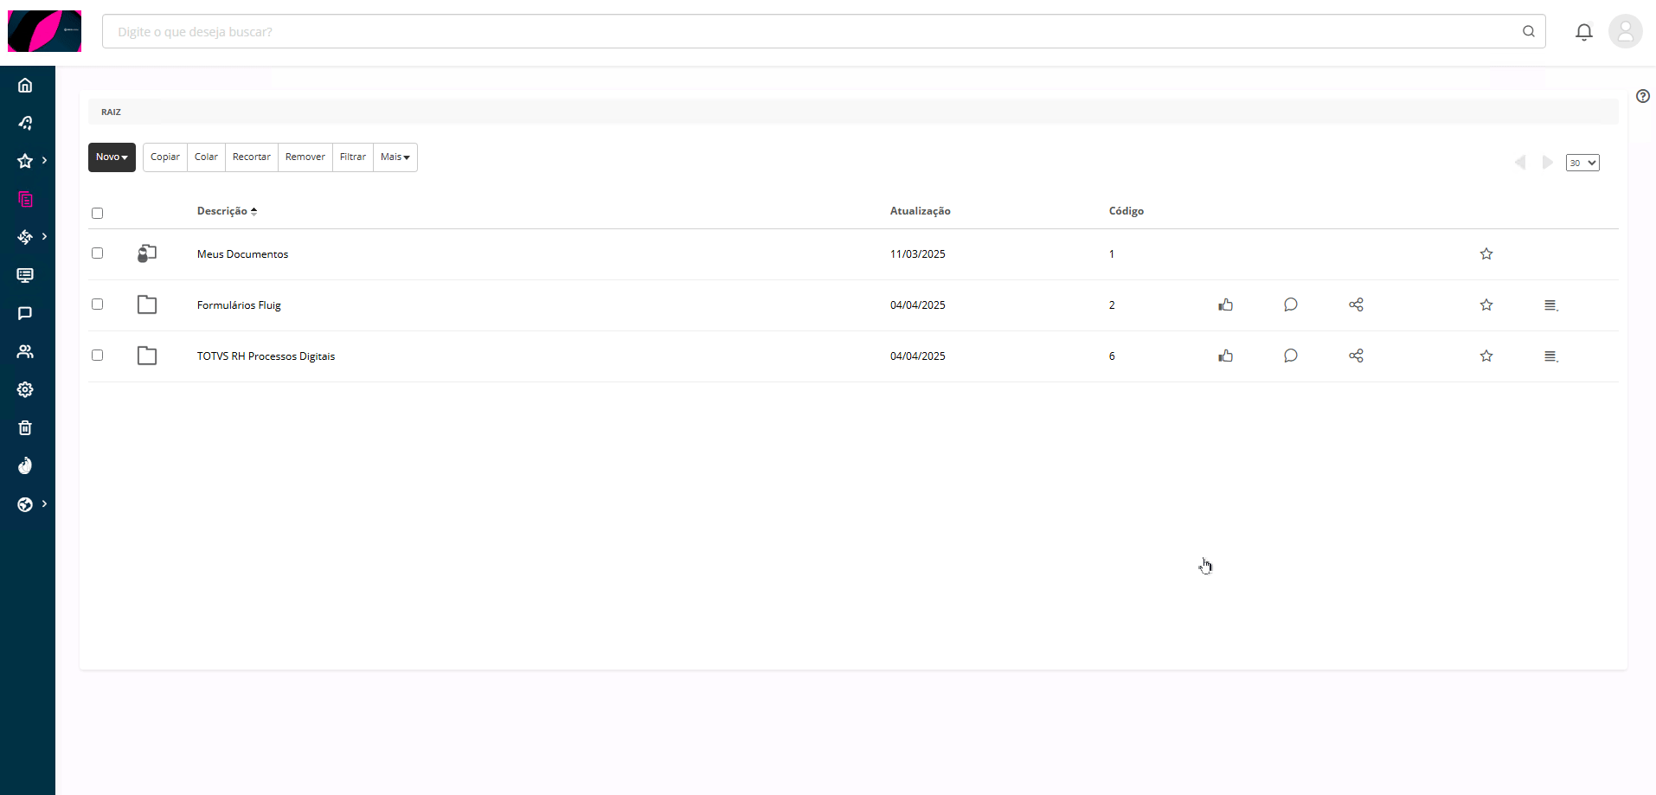
Task: Open the flame-shaped icon in sidebar
Action: tap(25, 465)
